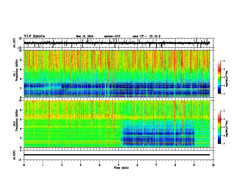Click the blue low-power region in ch.2 spectrogram
The image size is (240, 185).
point(158,134)
